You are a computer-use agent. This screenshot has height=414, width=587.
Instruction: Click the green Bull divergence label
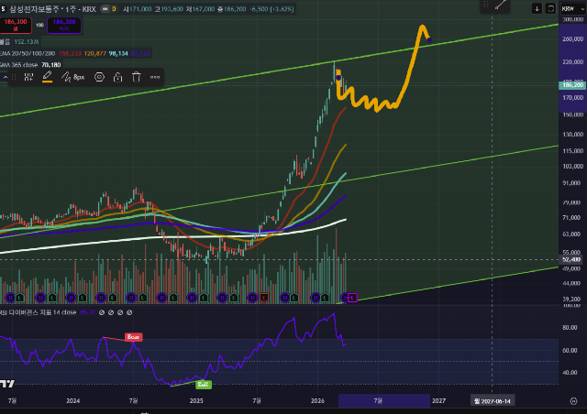coord(204,385)
